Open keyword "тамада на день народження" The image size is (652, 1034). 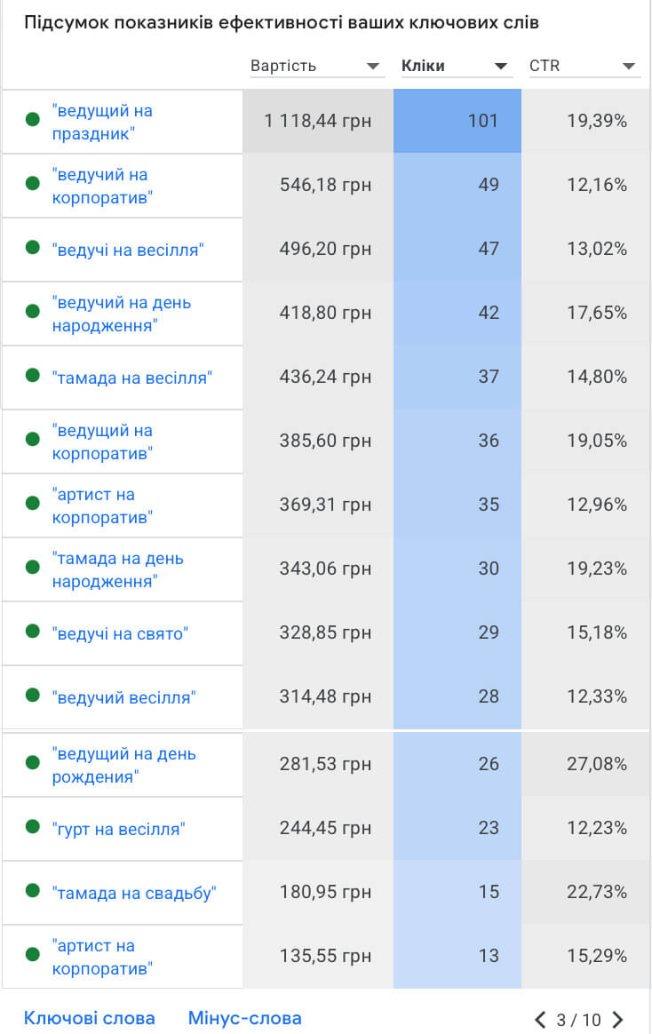coord(118,569)
